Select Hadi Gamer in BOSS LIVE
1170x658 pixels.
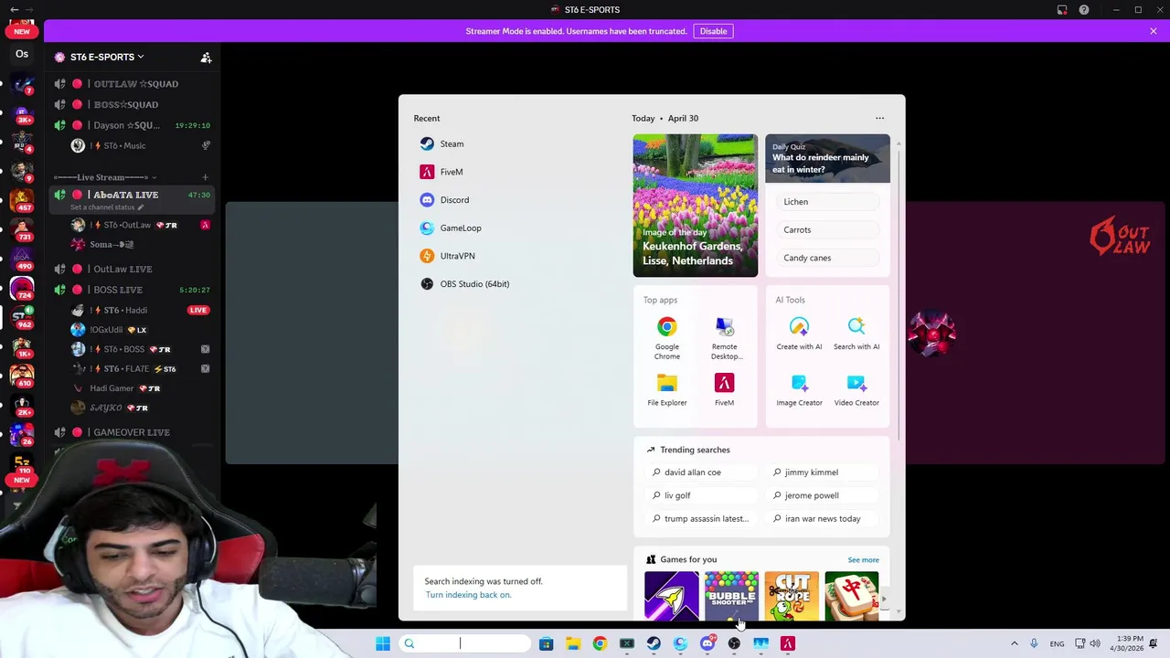[x=141, y=388]
